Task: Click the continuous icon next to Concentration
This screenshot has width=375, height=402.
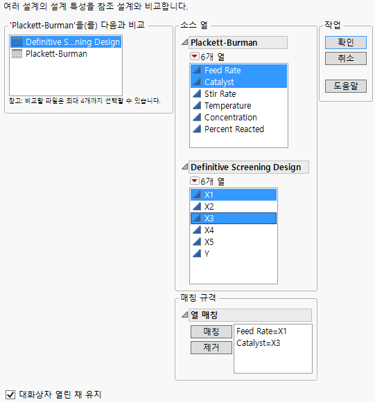Action: tap(197, 117)
